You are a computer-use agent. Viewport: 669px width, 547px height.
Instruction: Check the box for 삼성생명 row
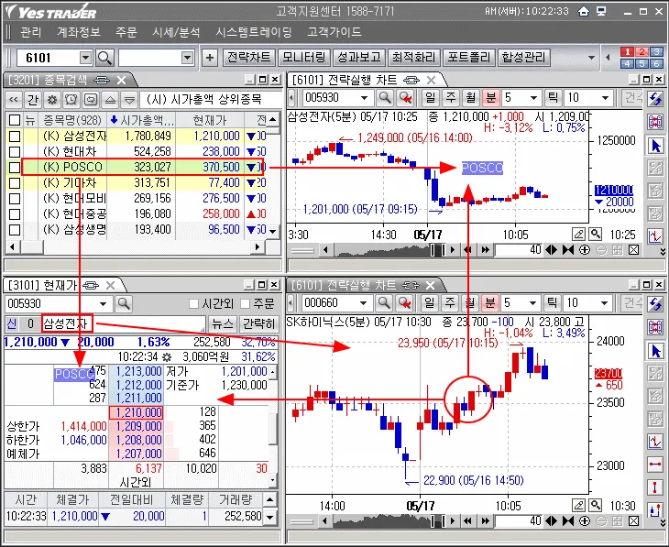point(15,230)
